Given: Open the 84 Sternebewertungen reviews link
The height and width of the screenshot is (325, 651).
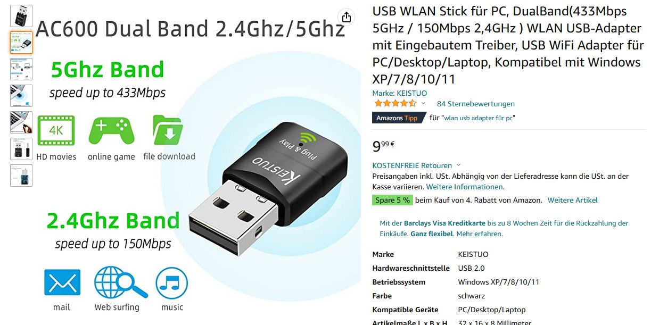Looking at the screenshot, I should click(476, 104).
